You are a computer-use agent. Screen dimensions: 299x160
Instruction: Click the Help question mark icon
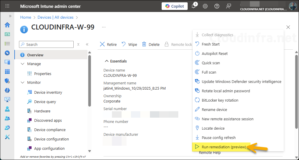pyautogui.click(x=217, y=6)
